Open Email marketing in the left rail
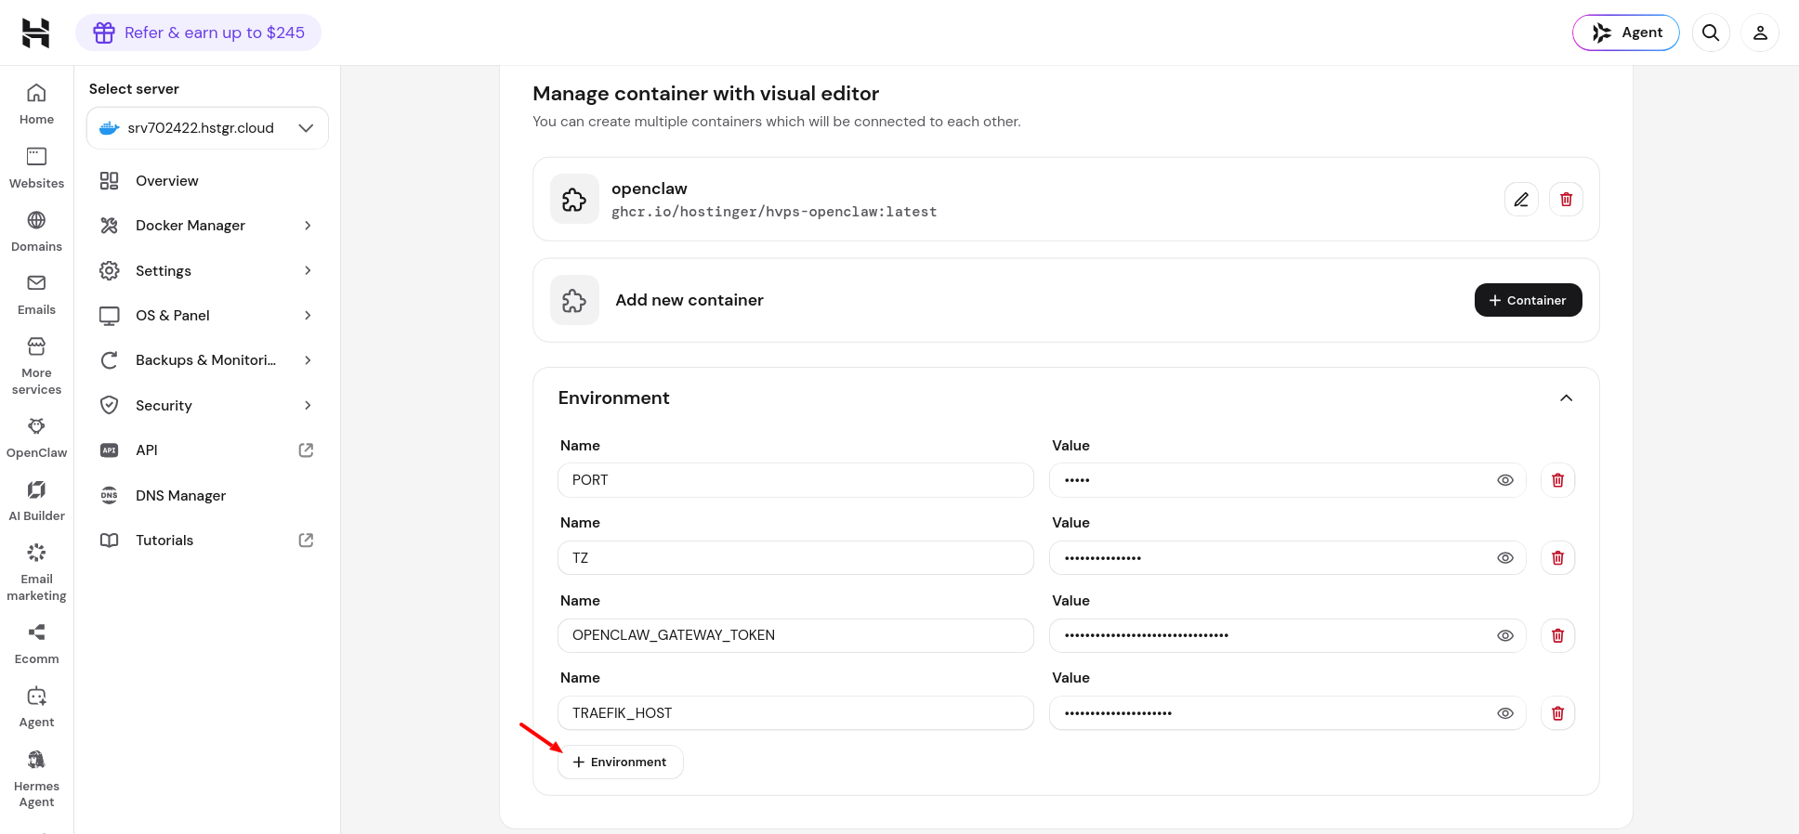Viewport: 1799px width, 834px height. 36,572
